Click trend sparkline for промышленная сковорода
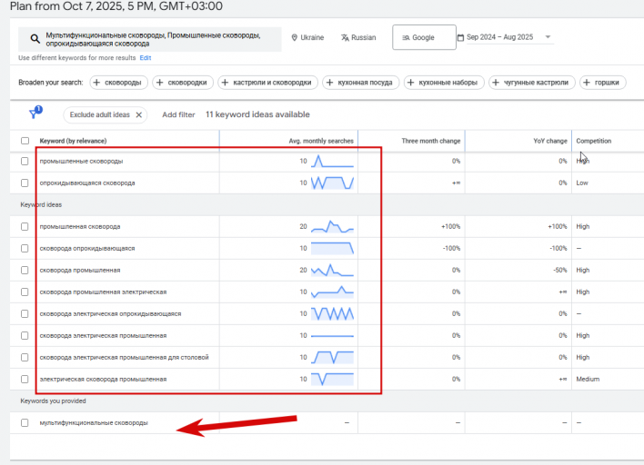644x465 pixels. [x=332, y=226]
